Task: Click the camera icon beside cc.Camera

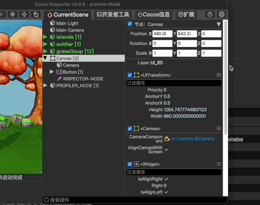Action: [x=167, y=139]
